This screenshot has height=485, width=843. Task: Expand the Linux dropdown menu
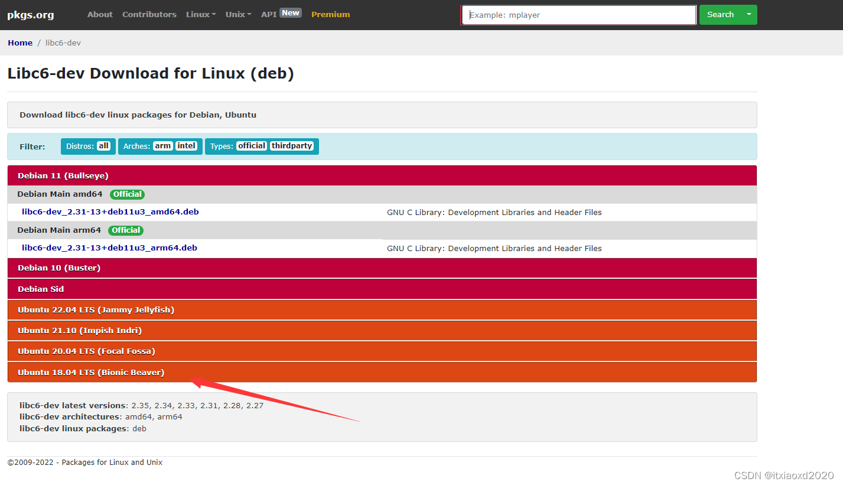(201, 14)
